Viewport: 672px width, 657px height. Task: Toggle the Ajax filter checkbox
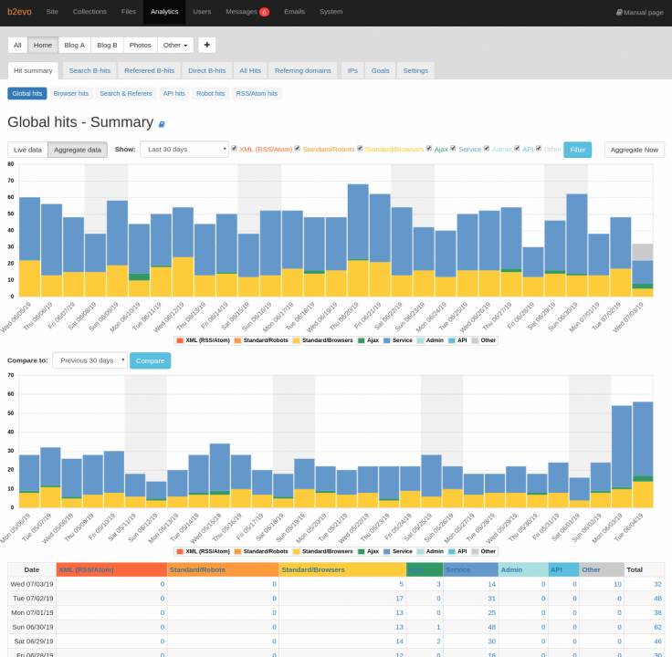(x=429, y=148)
